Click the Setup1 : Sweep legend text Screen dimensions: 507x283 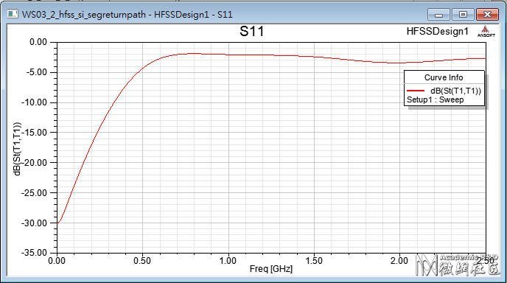[435, 99]
